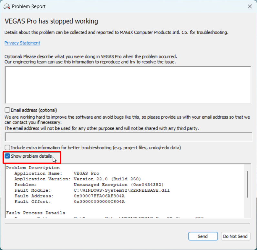Uncheck Show problem details
The height and width of the screenshot is (250, 257).
7,156
